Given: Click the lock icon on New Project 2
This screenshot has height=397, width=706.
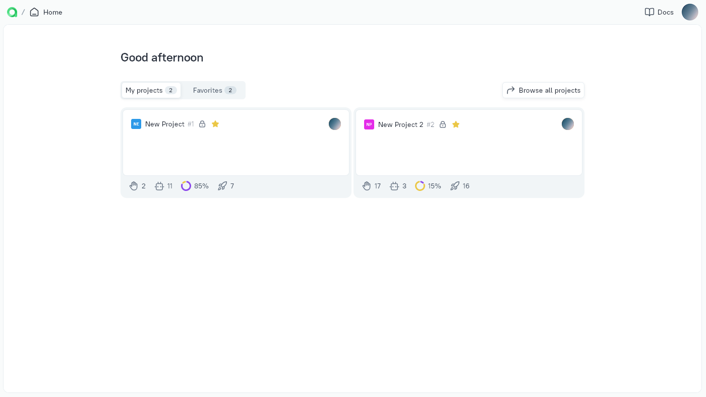Looking at the screenshot, I should point(443,124).
